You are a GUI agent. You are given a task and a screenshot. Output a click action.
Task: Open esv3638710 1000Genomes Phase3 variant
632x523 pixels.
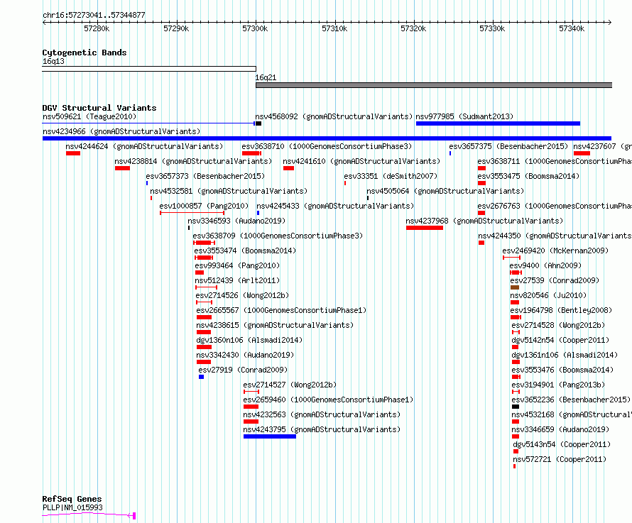327,146
